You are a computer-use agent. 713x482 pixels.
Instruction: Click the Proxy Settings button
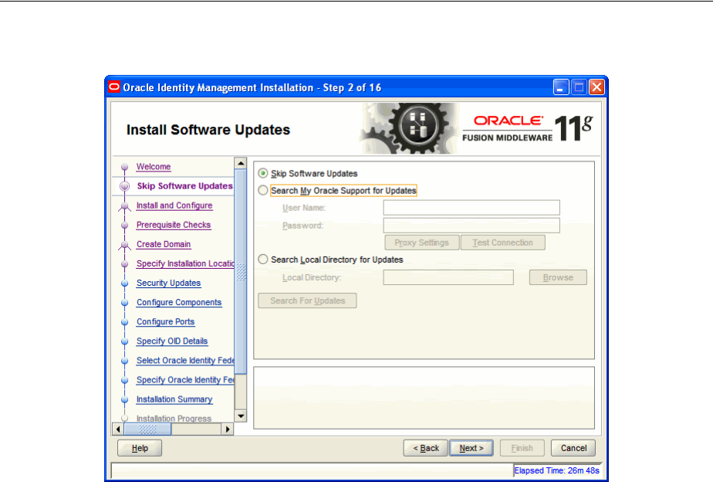pos(421,243)
